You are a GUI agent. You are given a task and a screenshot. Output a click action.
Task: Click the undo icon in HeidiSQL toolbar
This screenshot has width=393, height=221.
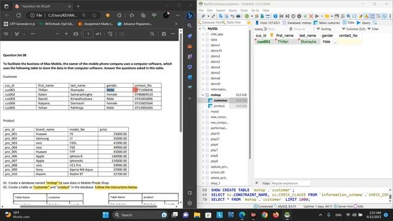tap(232, 16)
